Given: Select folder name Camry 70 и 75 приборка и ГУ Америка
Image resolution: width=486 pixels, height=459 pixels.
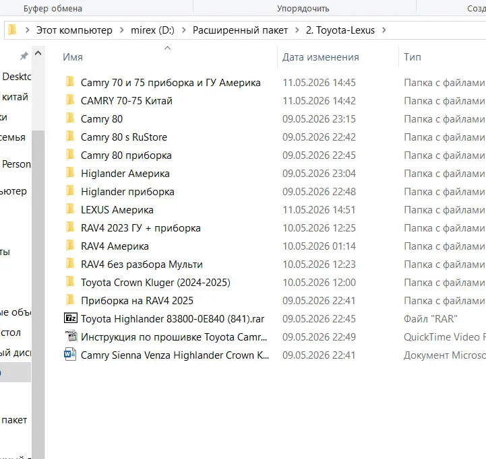Looking at the screenshot, I should pos(171,83).
